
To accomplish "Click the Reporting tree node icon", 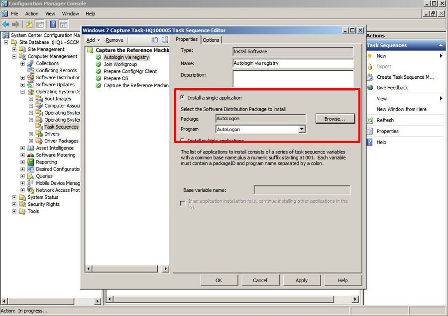I will (x=30, y=162).
